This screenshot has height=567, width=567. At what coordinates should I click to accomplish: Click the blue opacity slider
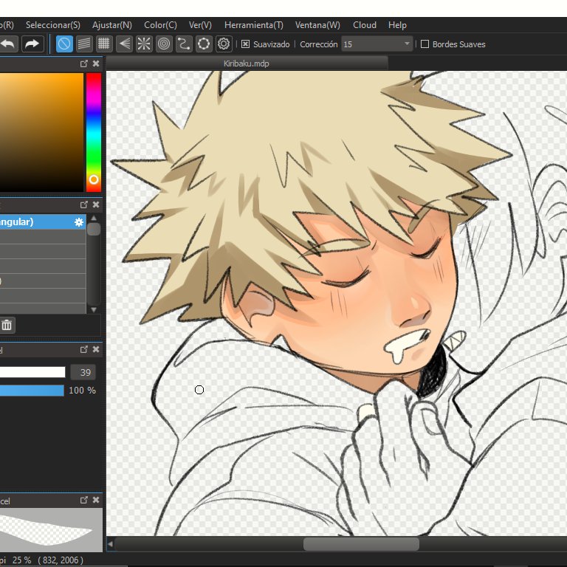32,391
